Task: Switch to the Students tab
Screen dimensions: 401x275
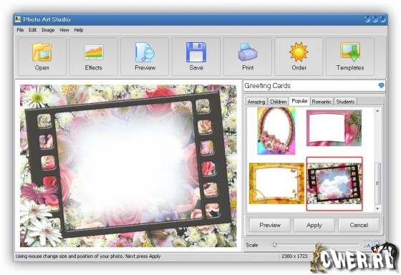Action: (x=345, y=102)
